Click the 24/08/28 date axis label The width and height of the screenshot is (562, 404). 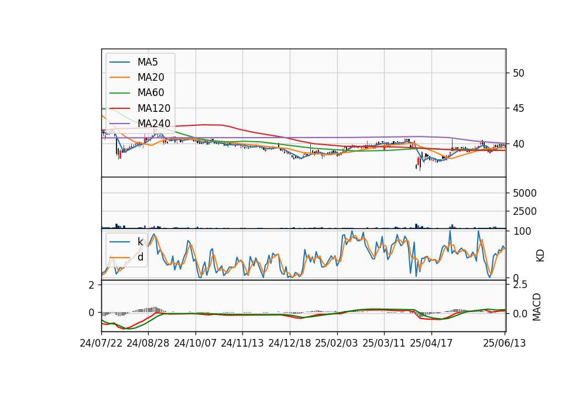tap(148, 343)
